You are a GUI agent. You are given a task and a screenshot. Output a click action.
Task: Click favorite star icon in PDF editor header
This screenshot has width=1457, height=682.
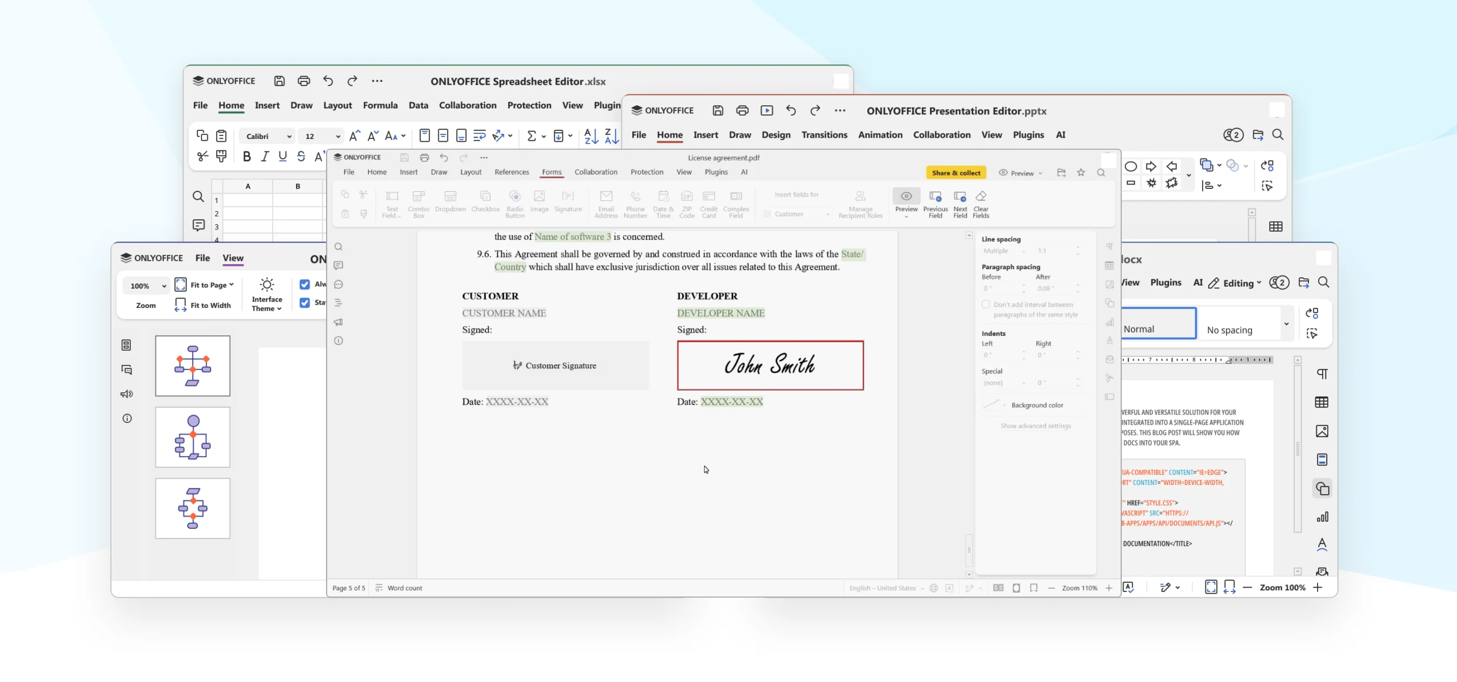coord(1081,172)
